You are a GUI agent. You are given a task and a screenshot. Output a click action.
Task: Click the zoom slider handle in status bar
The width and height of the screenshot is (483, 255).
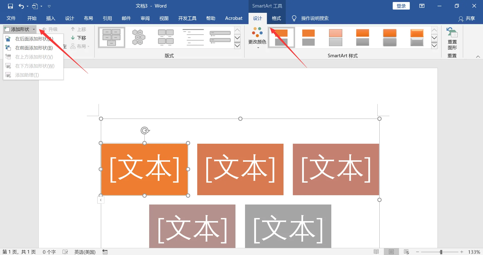441,252
